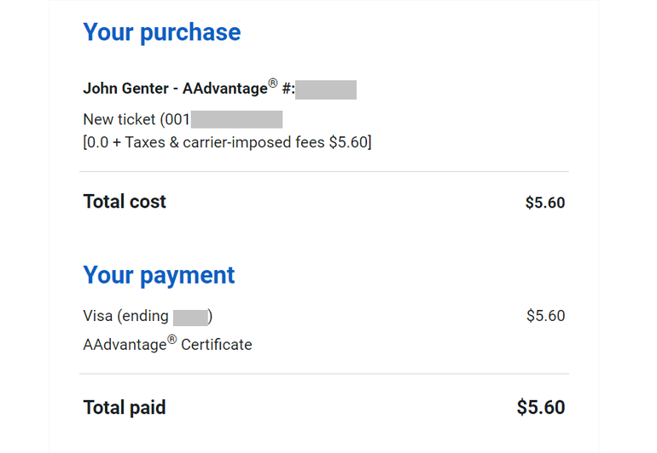Click the "Your payment" heading

159,275
